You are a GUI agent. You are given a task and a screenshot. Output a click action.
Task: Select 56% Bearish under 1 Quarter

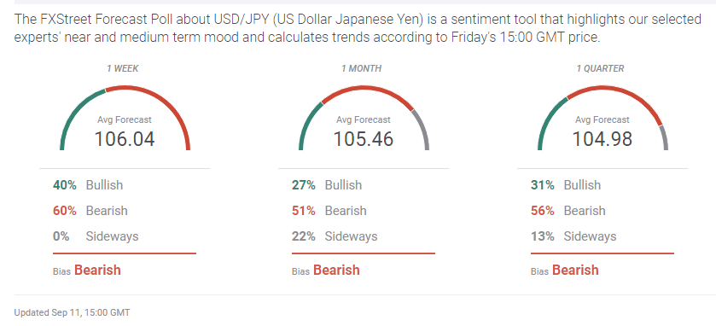click(x=568, y=211)
